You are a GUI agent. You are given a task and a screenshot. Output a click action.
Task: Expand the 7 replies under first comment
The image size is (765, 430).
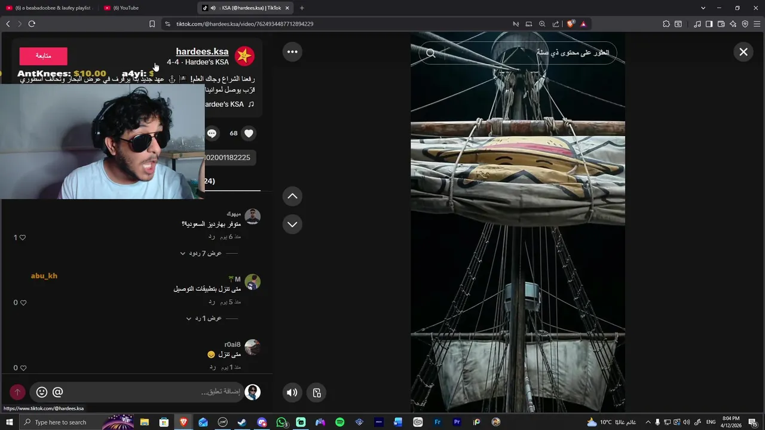pyautogui.click(x=201, y=253)
